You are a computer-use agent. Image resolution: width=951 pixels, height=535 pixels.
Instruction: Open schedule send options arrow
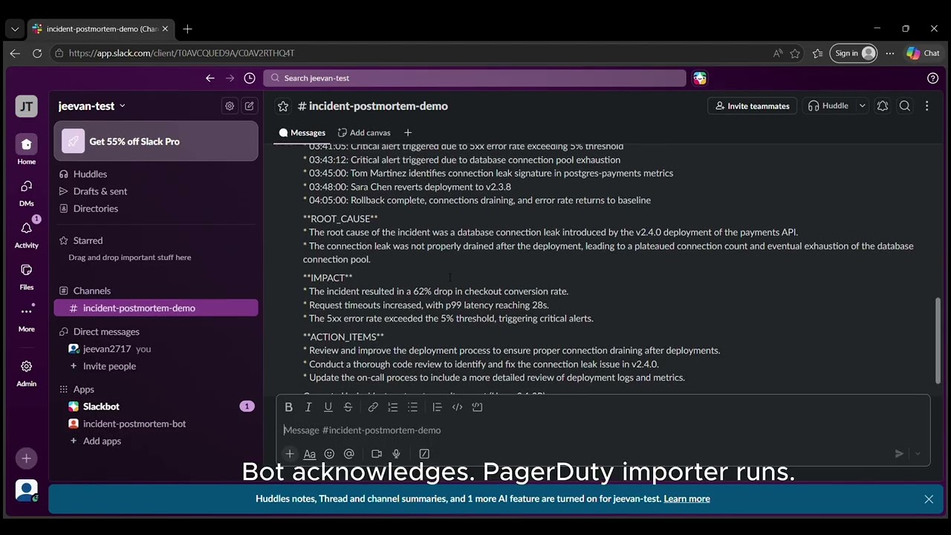pos(918,454)
